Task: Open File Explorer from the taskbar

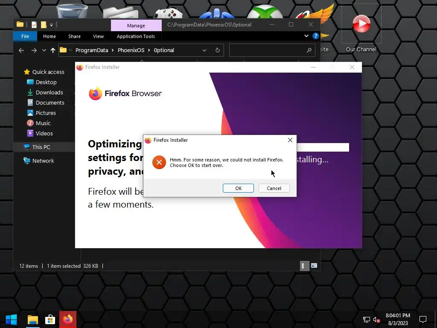Action: (32, 319)
